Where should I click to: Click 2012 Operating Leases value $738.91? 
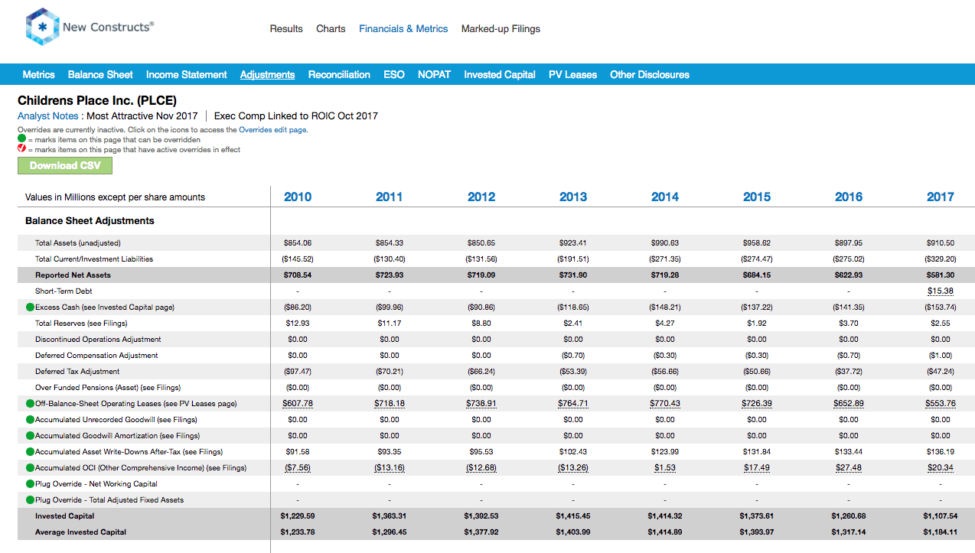tap(481, 404)
